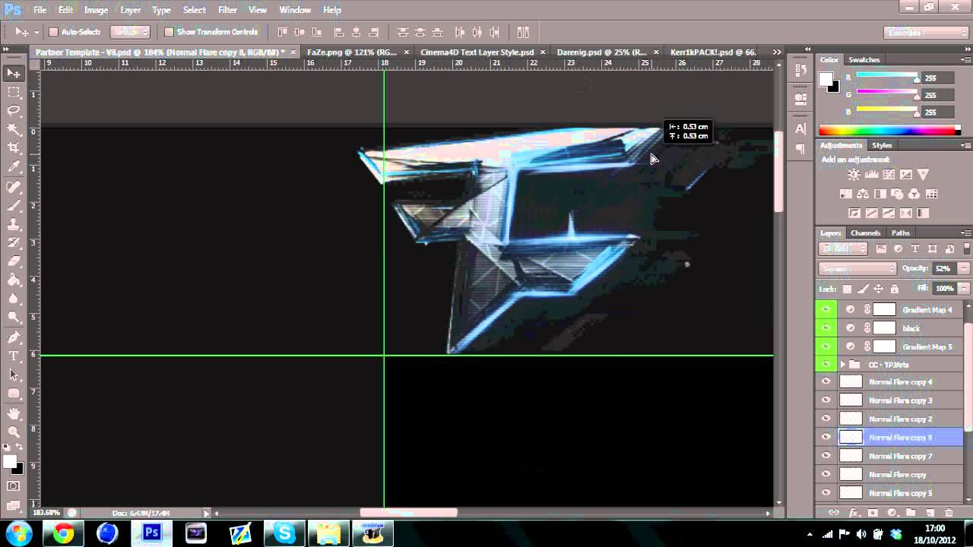Image resolution: width=973 pixels, height=547 pixels.
Task: Hide the CC - TPJArts group
Action: (x=826, y=365)
